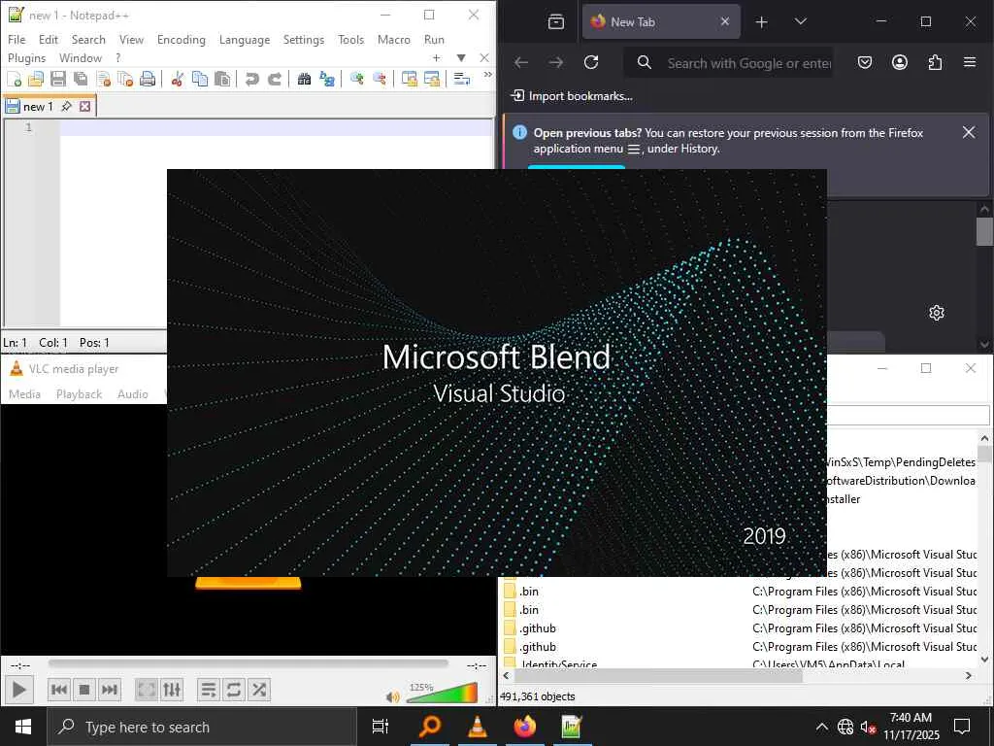The height and width of the screenshot is (746, 994).
Task: Click the Firefox View icon
Action: pos(556,22)
